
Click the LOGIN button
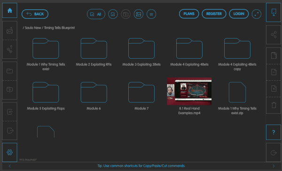click(x=239, y=14)
